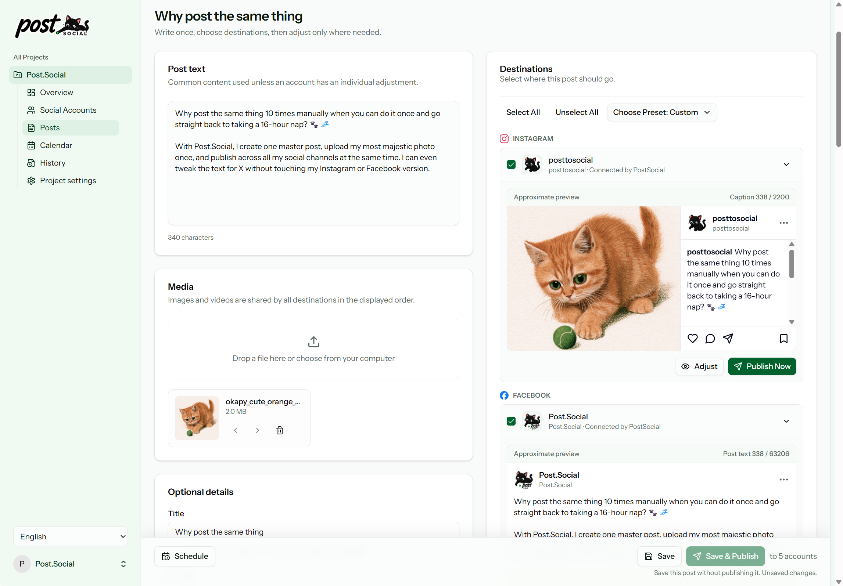Click the Save button
This screenshot has width=843, height=586.
click(659, 556)
